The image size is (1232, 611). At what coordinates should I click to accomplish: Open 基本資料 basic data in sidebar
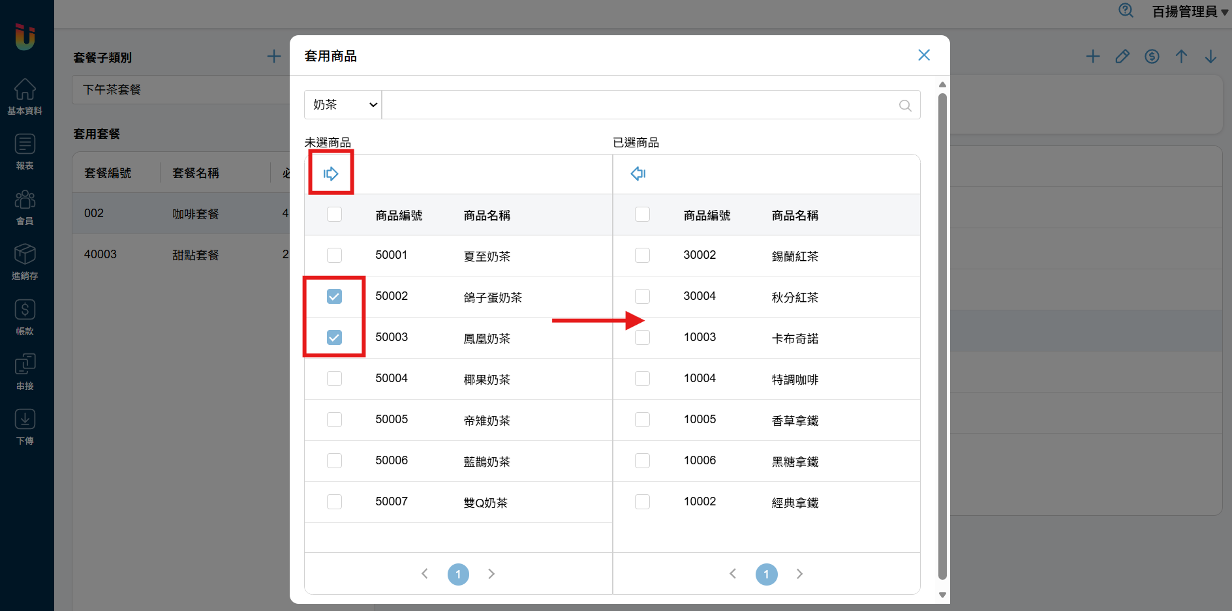pyautogui.click(x=25, y=97)
